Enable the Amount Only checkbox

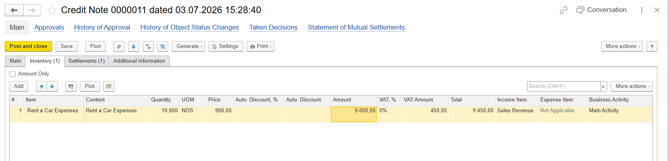tap(12, 74)
